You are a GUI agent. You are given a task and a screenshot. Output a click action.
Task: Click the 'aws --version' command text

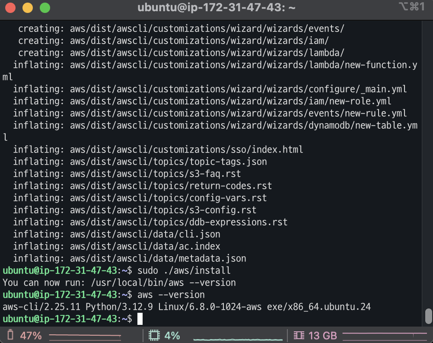pyautogui.click(x=171, y=295)
